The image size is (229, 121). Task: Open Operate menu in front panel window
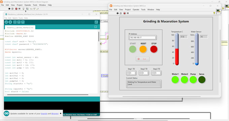point(136,10)
